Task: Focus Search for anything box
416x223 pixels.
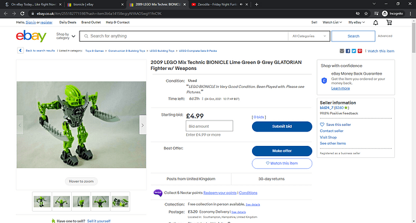Action: [184, 36]
